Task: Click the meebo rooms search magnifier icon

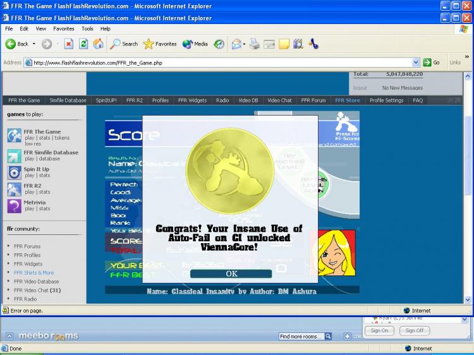Action: [328, 336]
